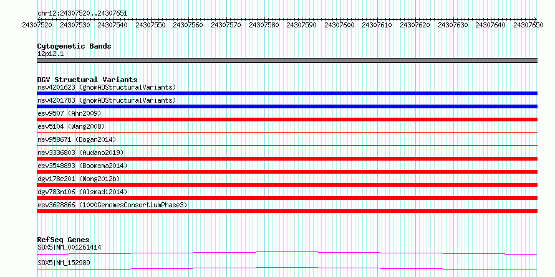Viewport: 555px width, 277px height.
Task: Open variant nsv4201783 (gnomADStructuralVariants) label
Action: tap(107, 100)
